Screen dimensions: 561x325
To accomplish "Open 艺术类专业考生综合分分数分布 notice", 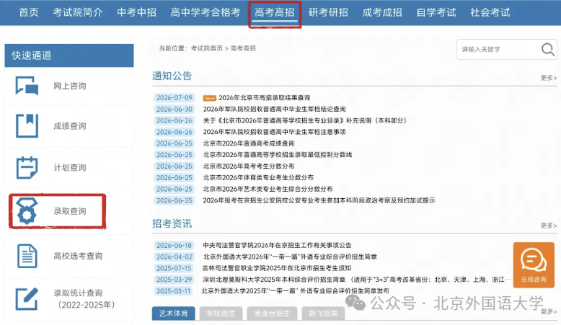I will click(x=268, y=189).
